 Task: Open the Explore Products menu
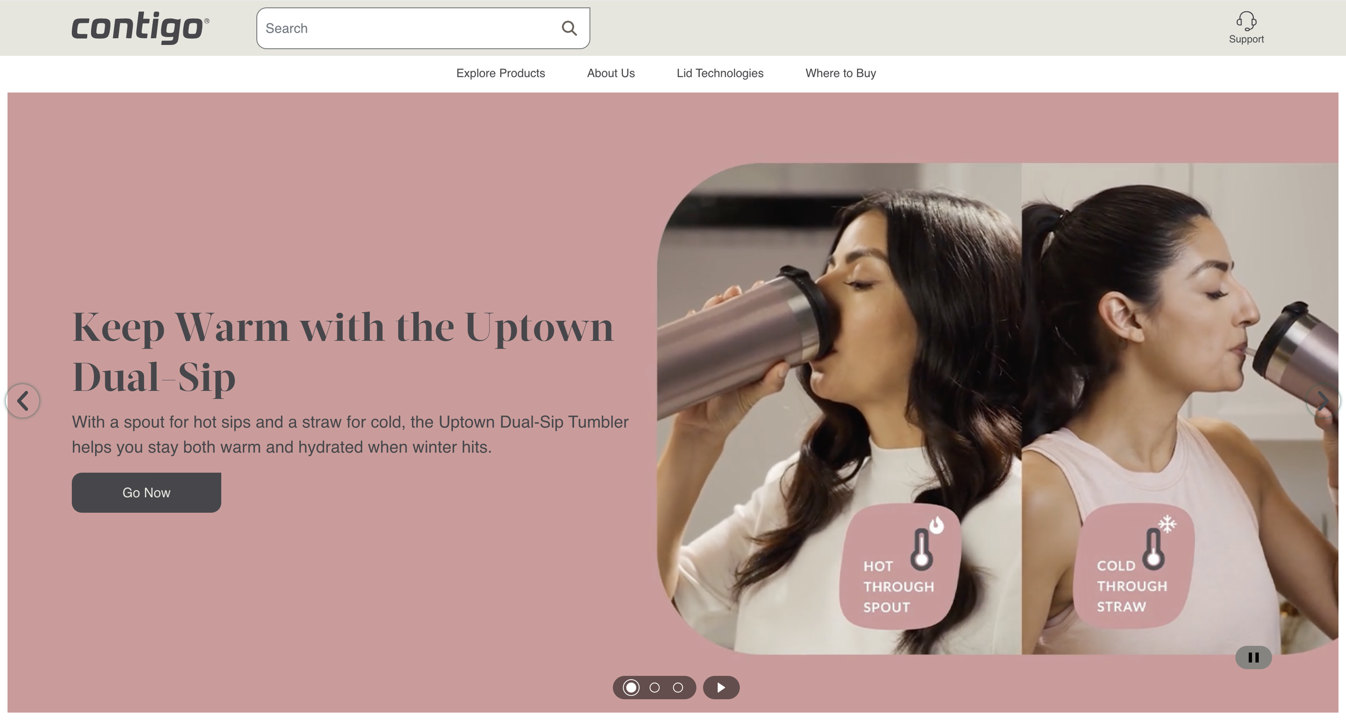point(501,73)
